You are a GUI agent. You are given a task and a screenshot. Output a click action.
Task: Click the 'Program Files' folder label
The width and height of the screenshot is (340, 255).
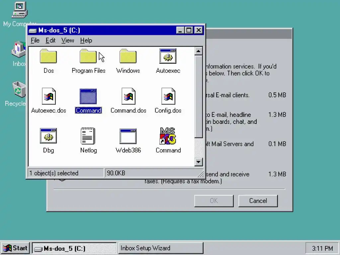point(88,70)
